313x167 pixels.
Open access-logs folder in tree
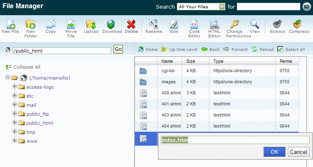[40, 87]
